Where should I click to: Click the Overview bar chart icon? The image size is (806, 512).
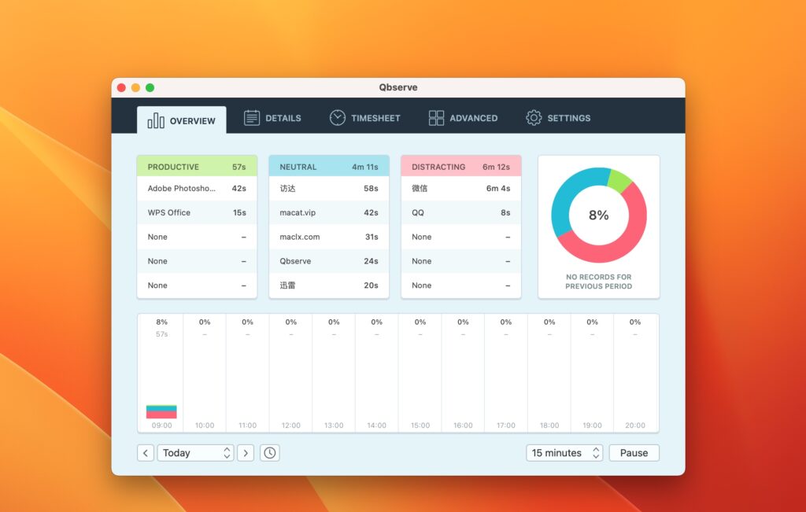click(x=156, y=120)
